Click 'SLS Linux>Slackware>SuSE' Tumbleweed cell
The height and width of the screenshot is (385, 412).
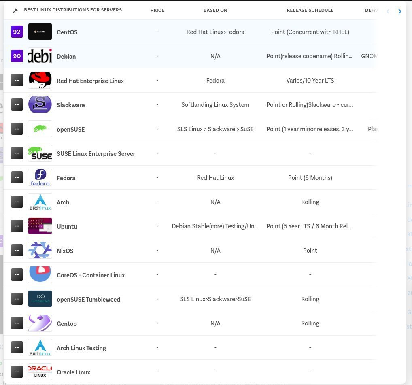click(215, 299)
